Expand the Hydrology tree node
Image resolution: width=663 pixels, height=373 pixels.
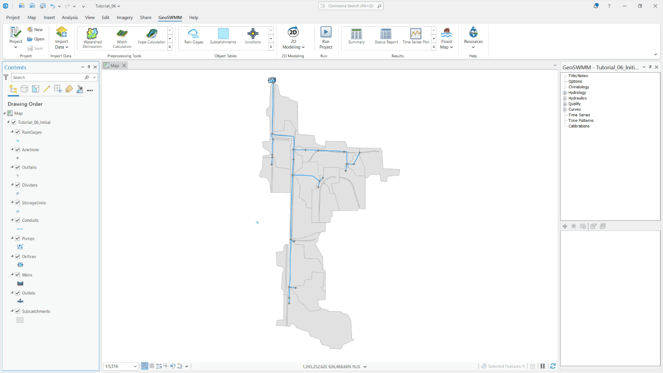[x=564, y=93]
